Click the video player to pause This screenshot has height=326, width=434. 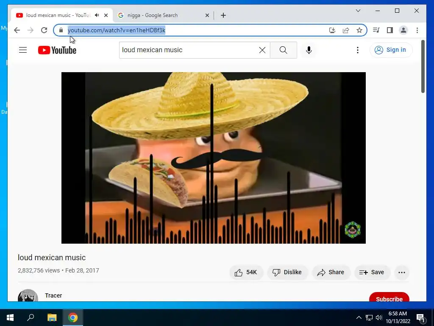214,158
